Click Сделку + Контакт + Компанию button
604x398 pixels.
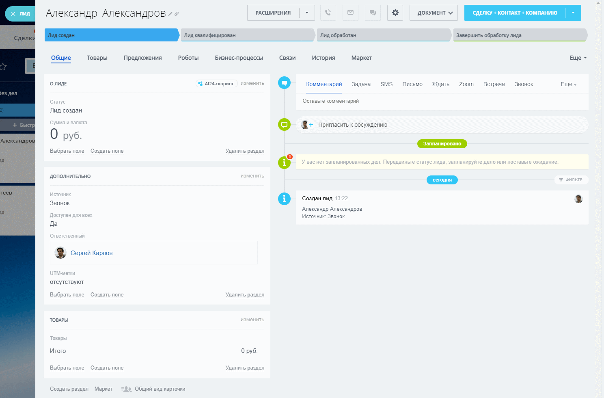tap(515, 13)
